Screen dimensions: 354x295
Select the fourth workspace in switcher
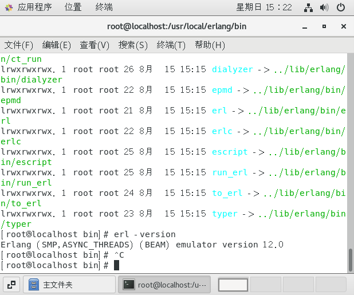tap(331, 285)
